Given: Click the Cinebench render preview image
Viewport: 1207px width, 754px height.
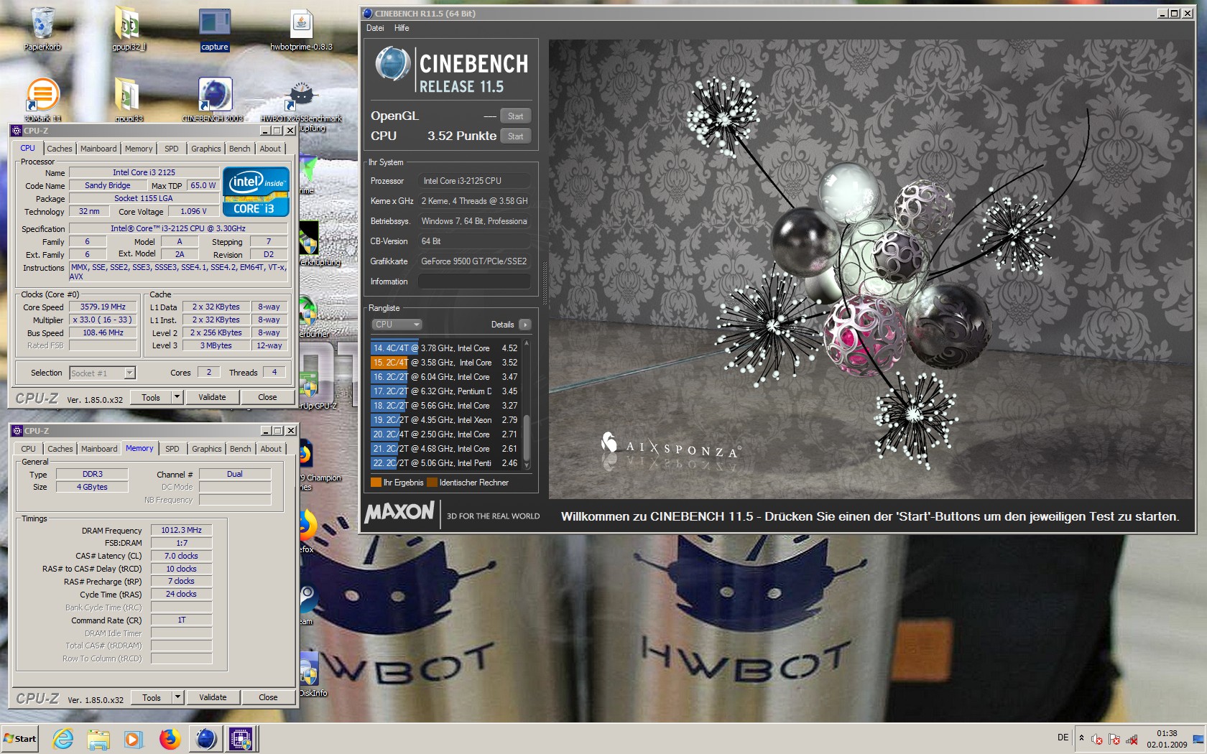Looking at the screenshot, I should pos(870,269).
